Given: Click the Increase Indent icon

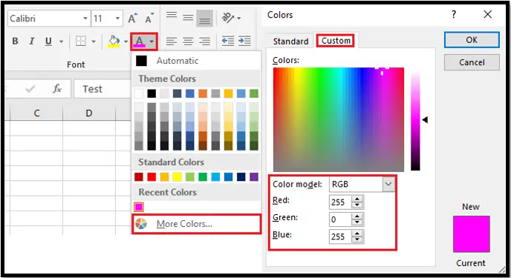Looking at the screenshot, I should [244, 41].
